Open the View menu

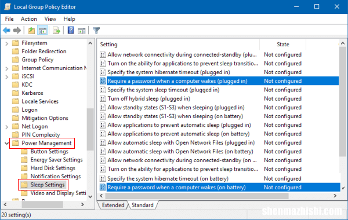point(50,19)
